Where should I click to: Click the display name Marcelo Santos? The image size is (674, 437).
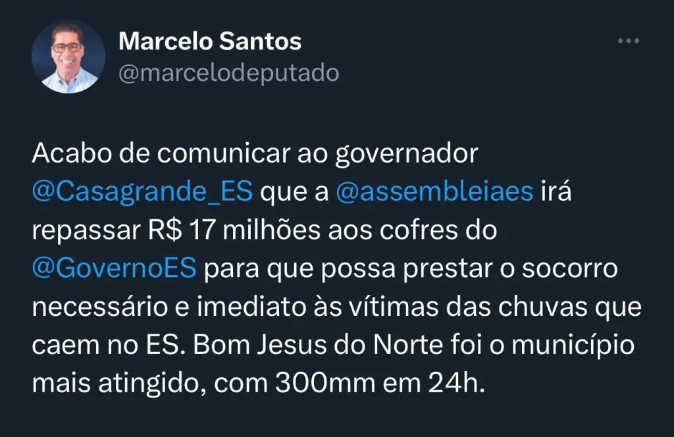pyautogui.click(x=209, y=41)
